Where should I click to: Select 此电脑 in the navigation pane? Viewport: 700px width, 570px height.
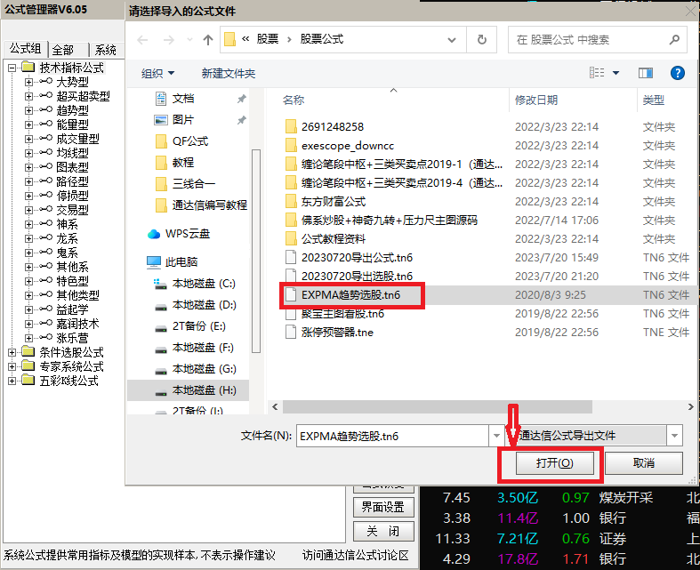tap(181, 262)
